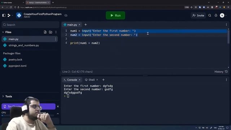Show hidden system tray icons
This screenshot has height=130, width=231.
tap(196, 128)
